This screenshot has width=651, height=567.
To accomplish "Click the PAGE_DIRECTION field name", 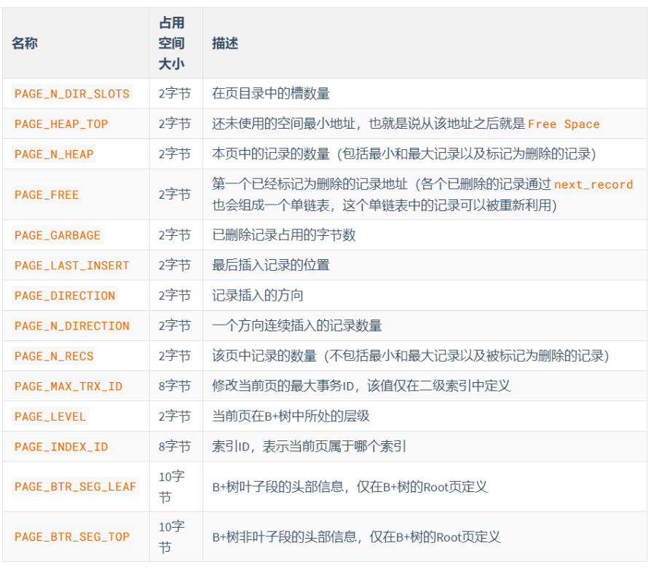I will [x=65, y=296].
